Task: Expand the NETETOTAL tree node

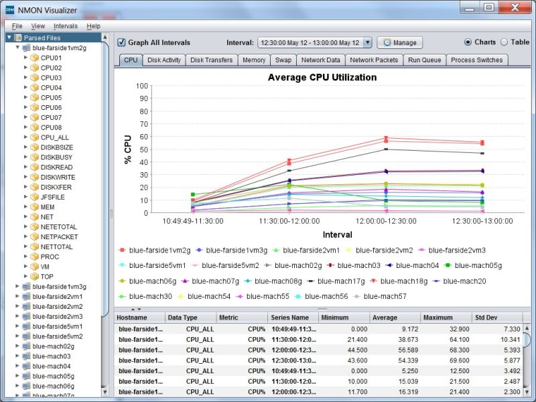Action: (x=25, y=226)
